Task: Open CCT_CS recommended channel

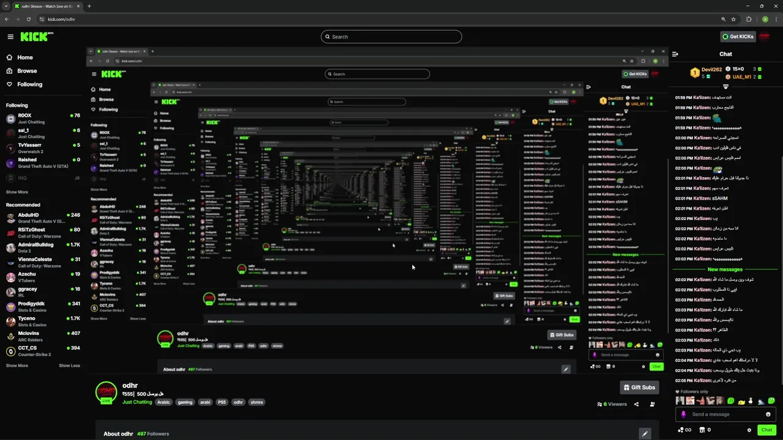Action: point(43,351)
